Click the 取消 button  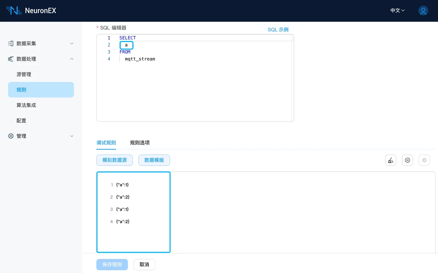coord(144,265)
